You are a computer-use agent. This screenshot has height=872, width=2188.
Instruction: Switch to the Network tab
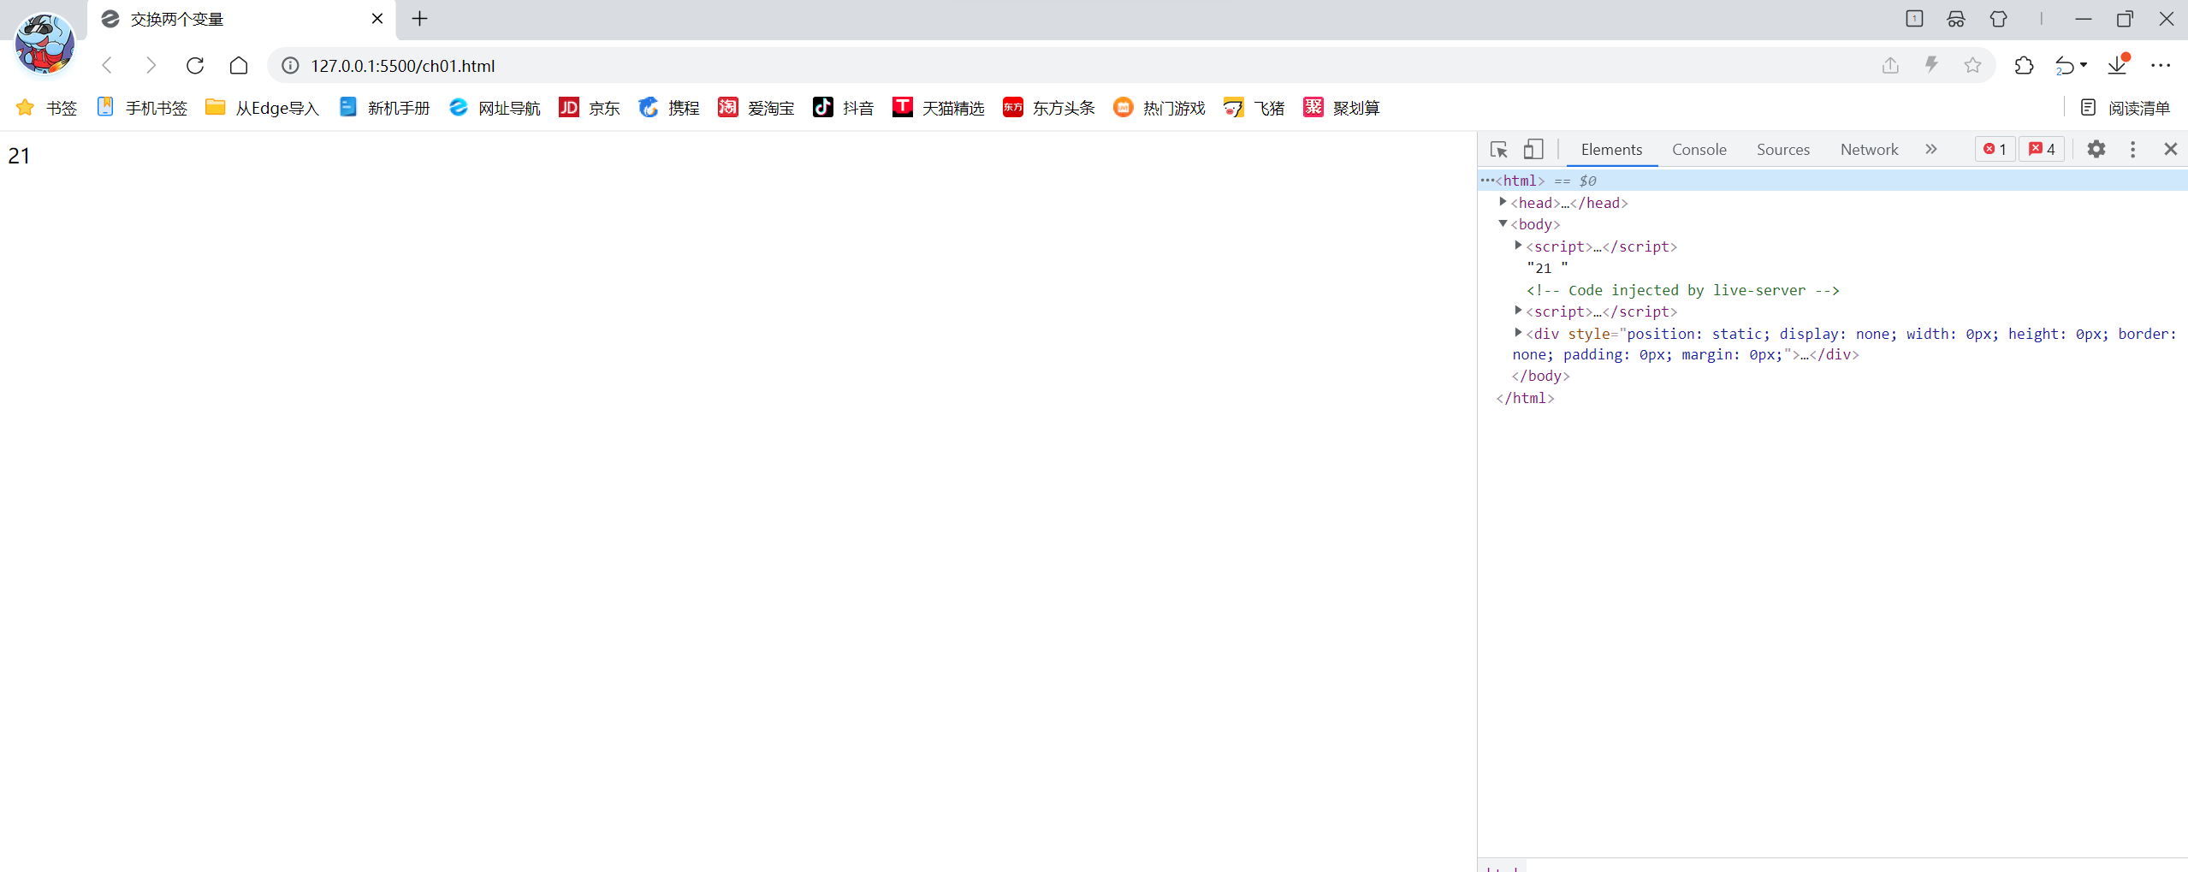[x=1870, y=150]
